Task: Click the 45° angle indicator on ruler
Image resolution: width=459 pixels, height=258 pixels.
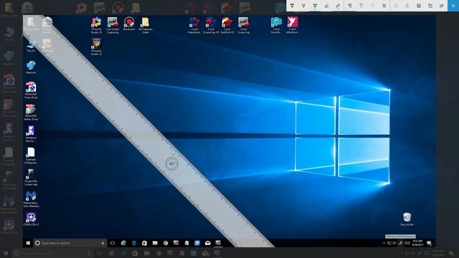Action: (171, 164)
